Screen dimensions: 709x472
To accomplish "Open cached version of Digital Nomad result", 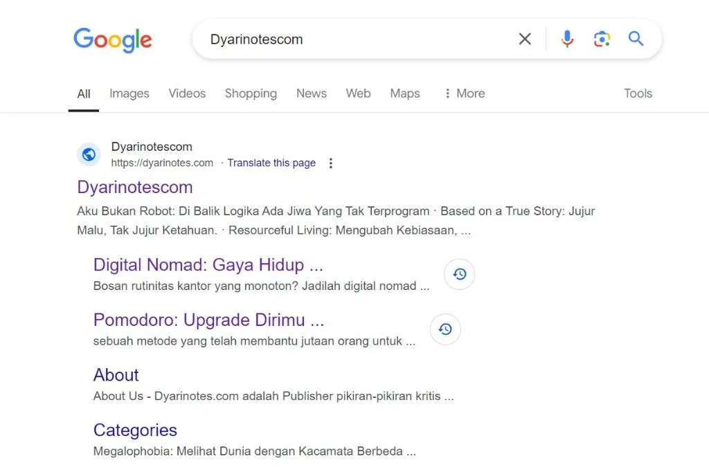I will [459, 274].
